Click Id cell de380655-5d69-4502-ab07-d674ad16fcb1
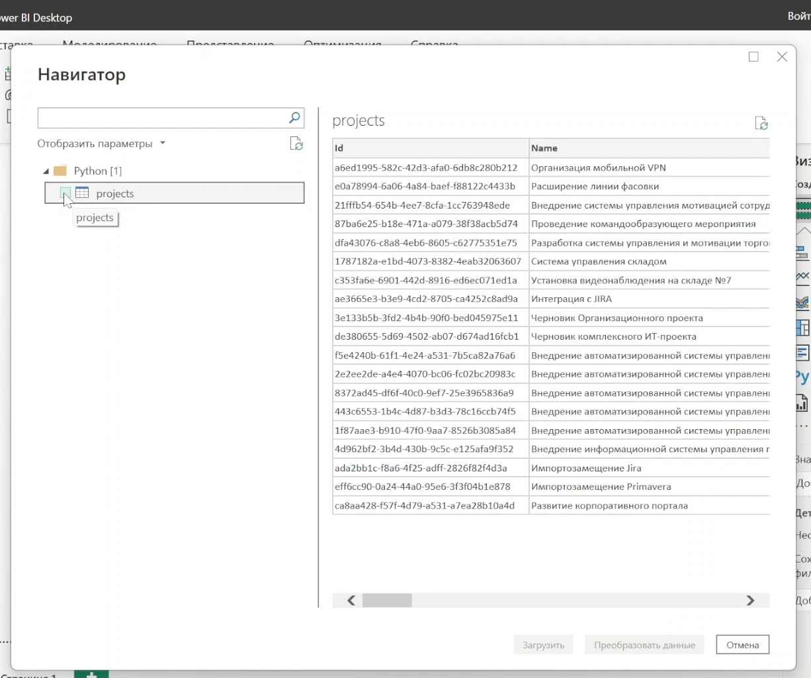Image resolution: width=811 pixels, height=678 pixels. pyautogui.click(x=430, y=336)
